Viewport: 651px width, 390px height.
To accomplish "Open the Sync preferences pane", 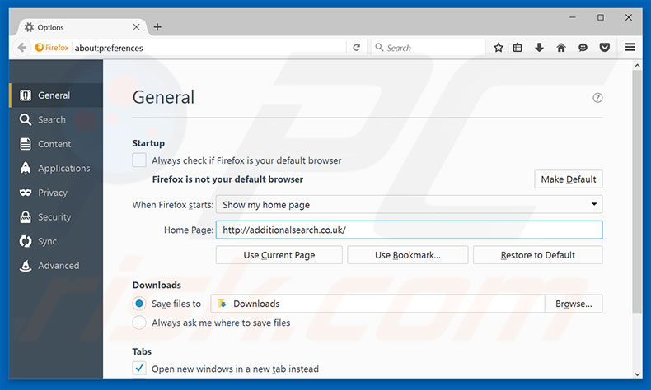I will point(56,241).
